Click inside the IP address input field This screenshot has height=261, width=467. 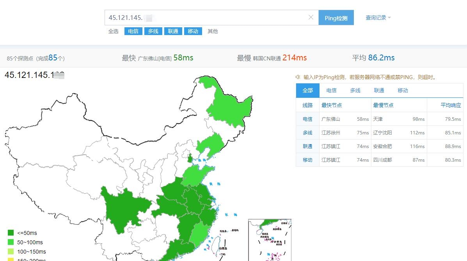(195, 17)
